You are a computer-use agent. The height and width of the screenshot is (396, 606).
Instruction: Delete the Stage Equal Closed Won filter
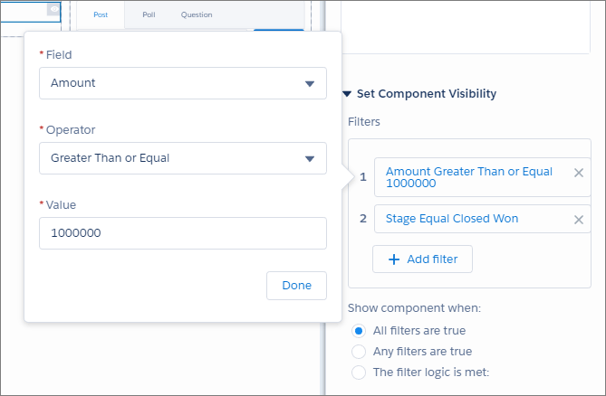click(x=579, y=219)
